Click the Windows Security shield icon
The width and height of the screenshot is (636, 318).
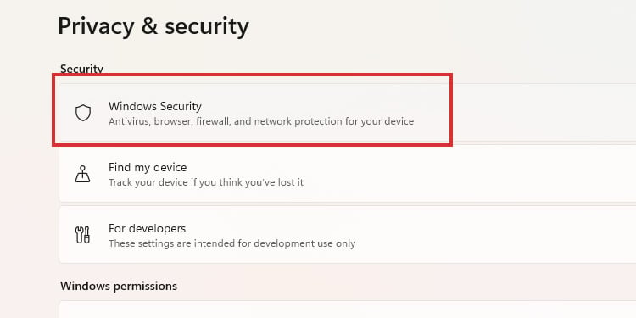83,113
